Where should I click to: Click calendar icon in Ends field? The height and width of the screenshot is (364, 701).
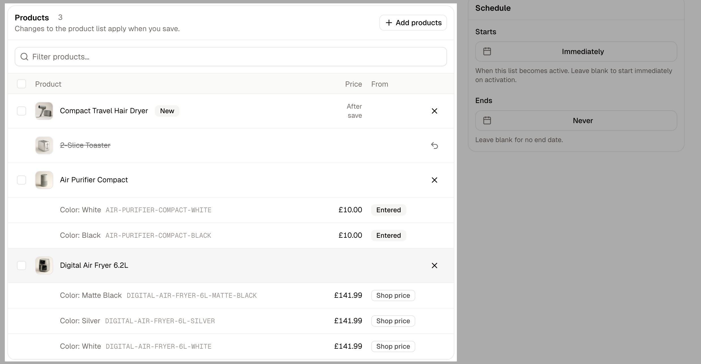click(487, 120)
